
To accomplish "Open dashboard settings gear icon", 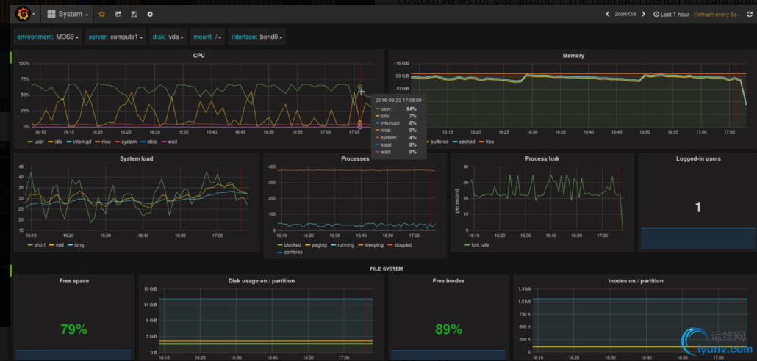I will pos(150,14).
